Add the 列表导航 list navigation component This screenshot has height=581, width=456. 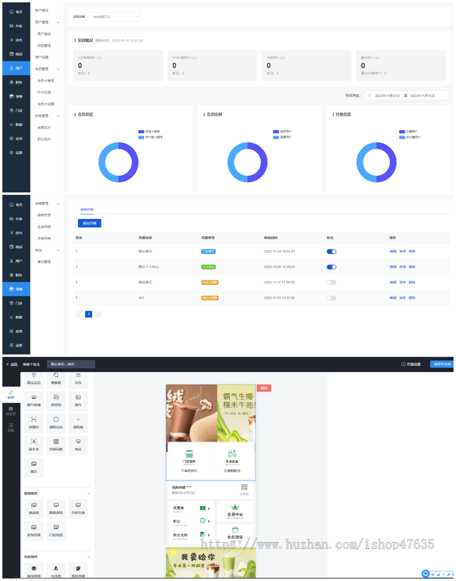point(56,445)
